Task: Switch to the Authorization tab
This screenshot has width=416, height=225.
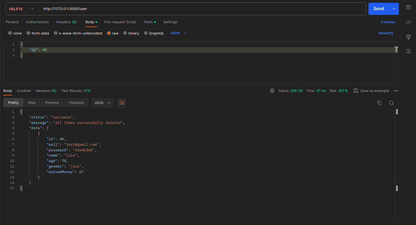Action: pos(37,22)
